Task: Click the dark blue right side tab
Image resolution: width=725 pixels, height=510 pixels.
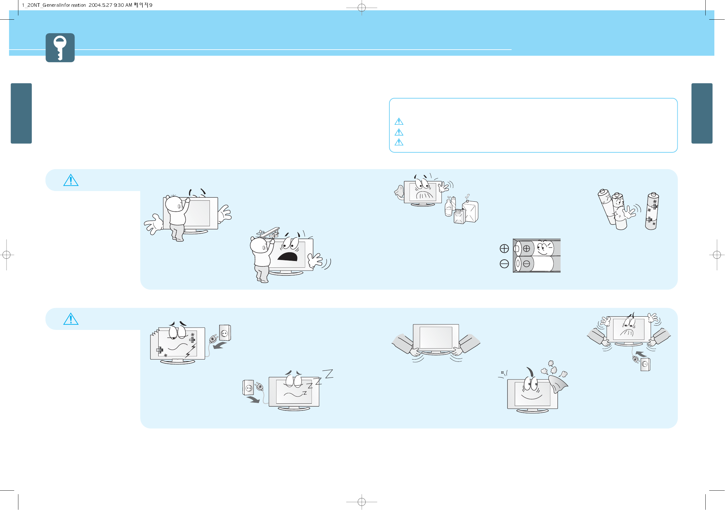Action: 702,113
